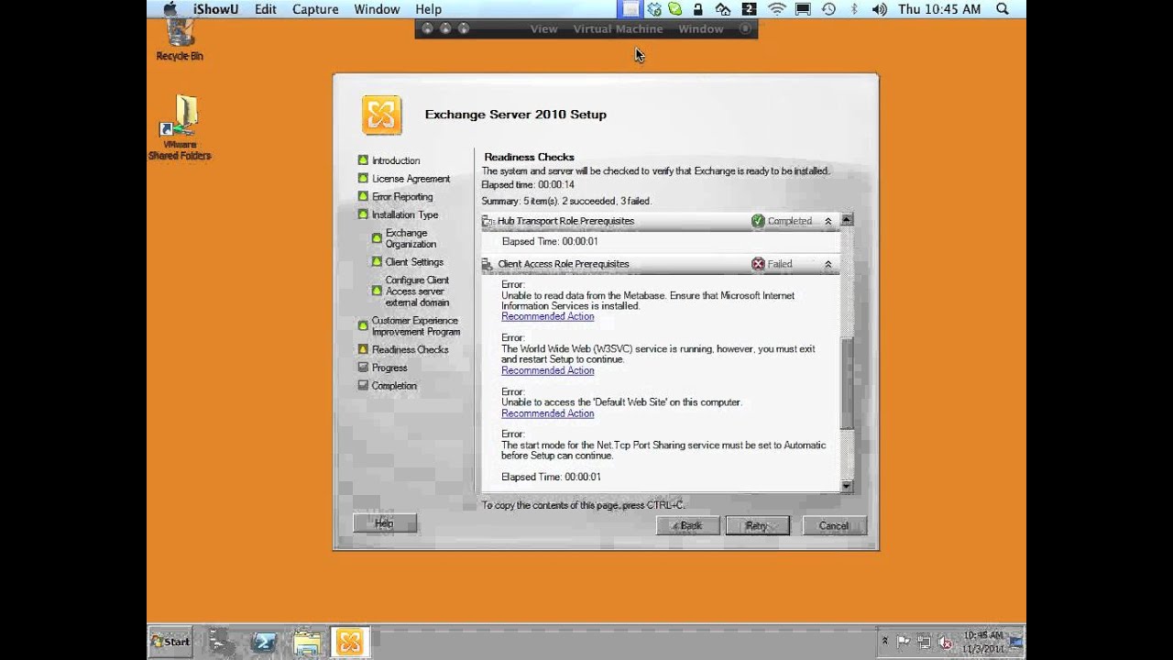This screenshot has width=1173, height=660.
Task: Click the Exchange Server 2010 logo
Action: (381, 115)
